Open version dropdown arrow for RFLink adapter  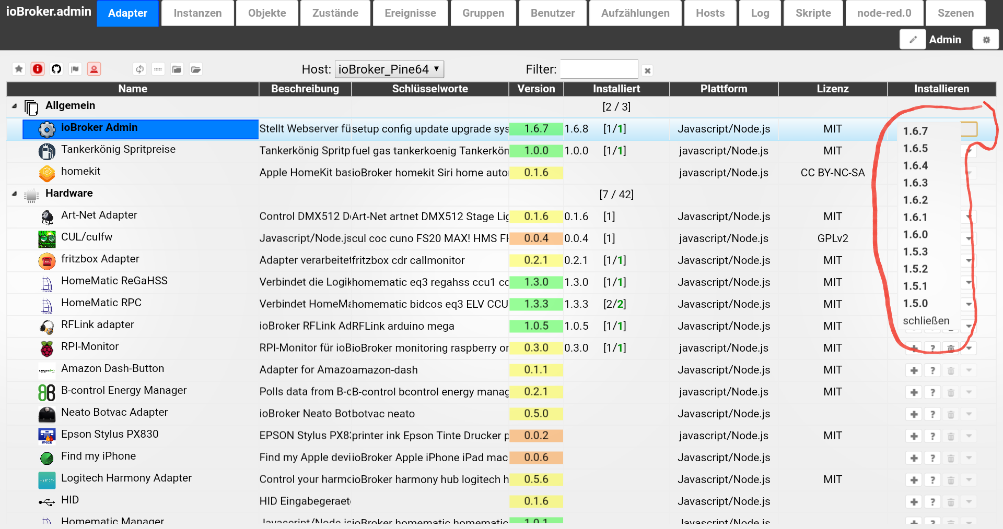969,326
